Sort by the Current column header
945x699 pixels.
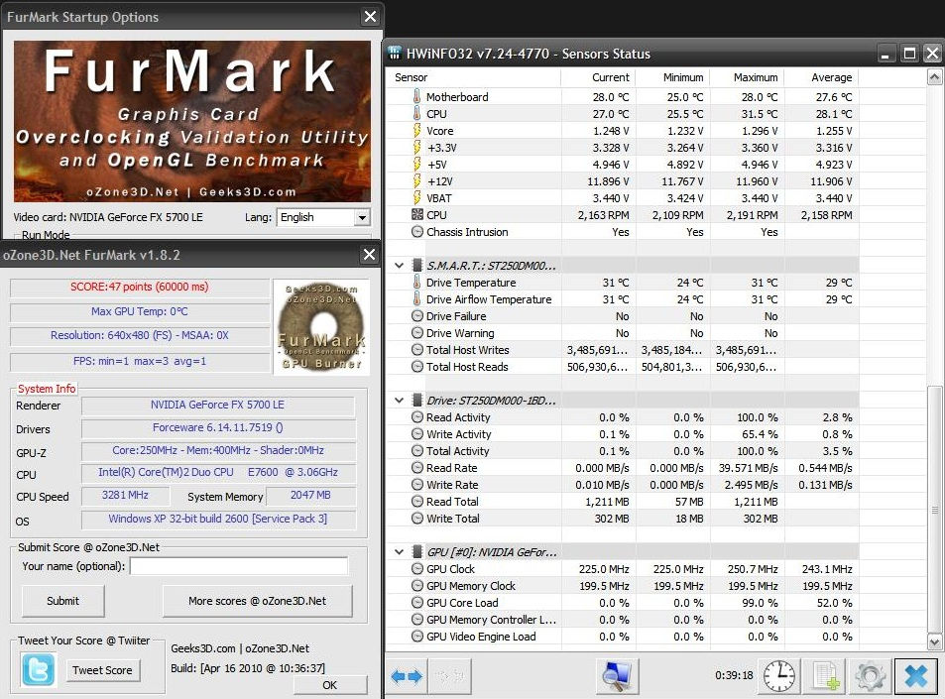pos(598,77)
